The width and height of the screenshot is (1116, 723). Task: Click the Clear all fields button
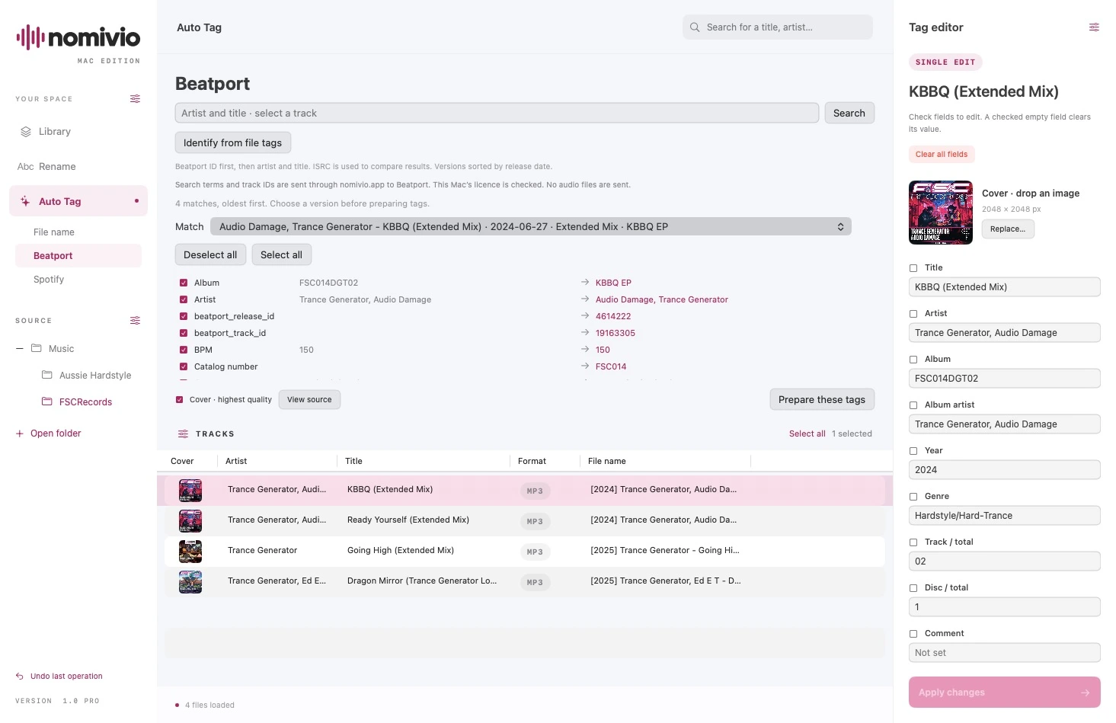point(942,154)
